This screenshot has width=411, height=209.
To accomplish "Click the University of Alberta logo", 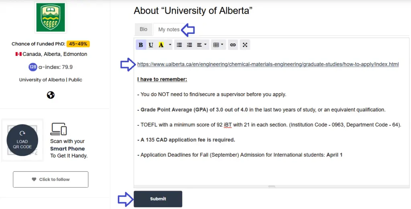I will click(x=51, y=17).
